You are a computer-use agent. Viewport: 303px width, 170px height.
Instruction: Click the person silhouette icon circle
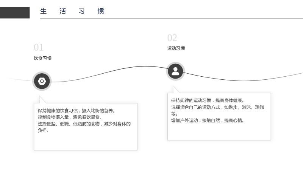[175, 71]
